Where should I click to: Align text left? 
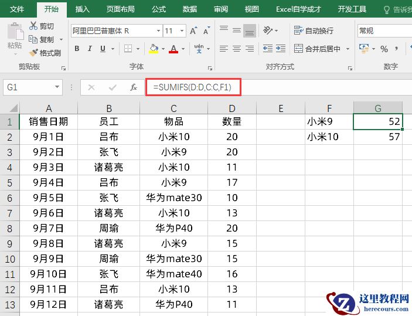224,49
